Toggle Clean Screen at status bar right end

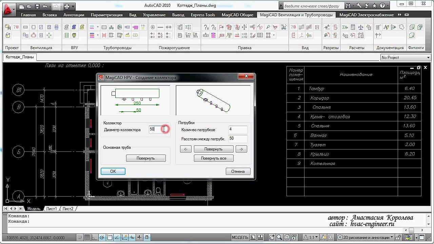coord(422,238)
